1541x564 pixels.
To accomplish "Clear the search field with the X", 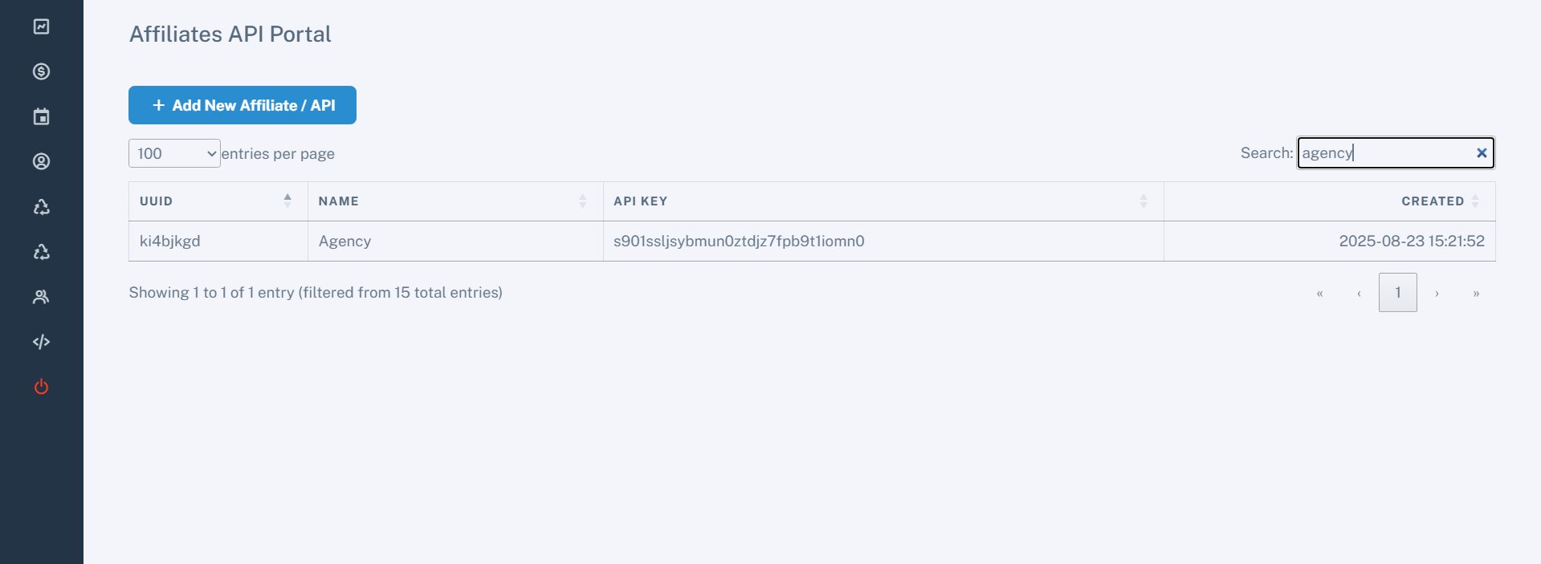I will point(1482,153).
